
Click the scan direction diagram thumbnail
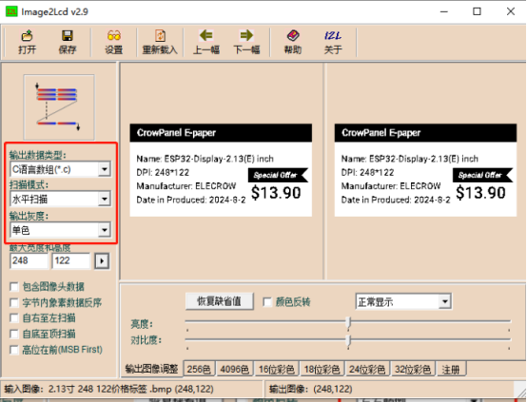(59, 107)
